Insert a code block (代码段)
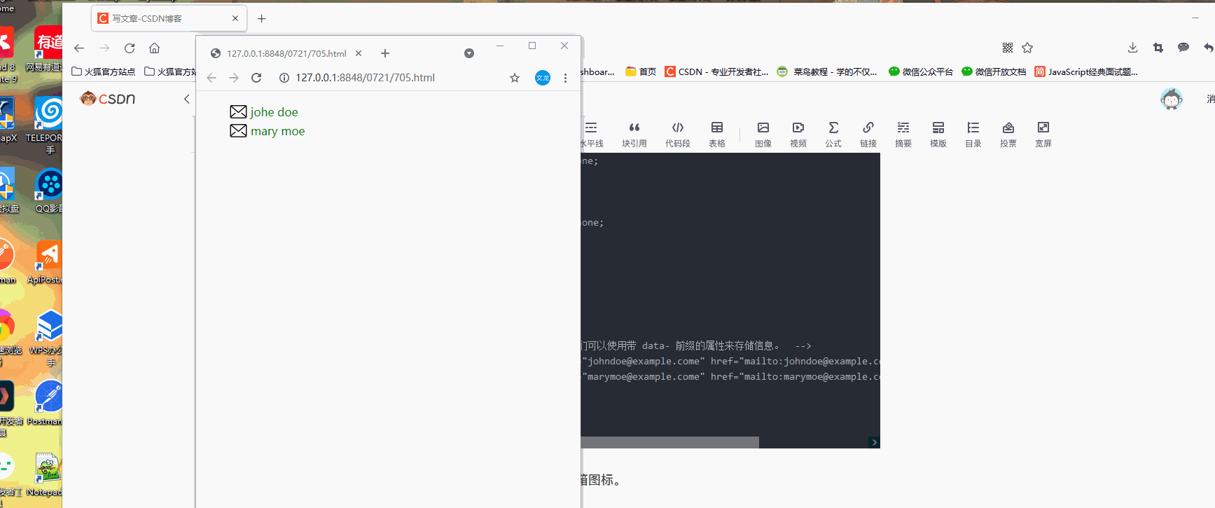 [x=678, y=134]
